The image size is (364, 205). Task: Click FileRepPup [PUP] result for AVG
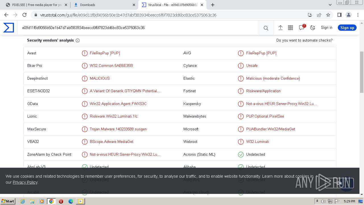261,53
